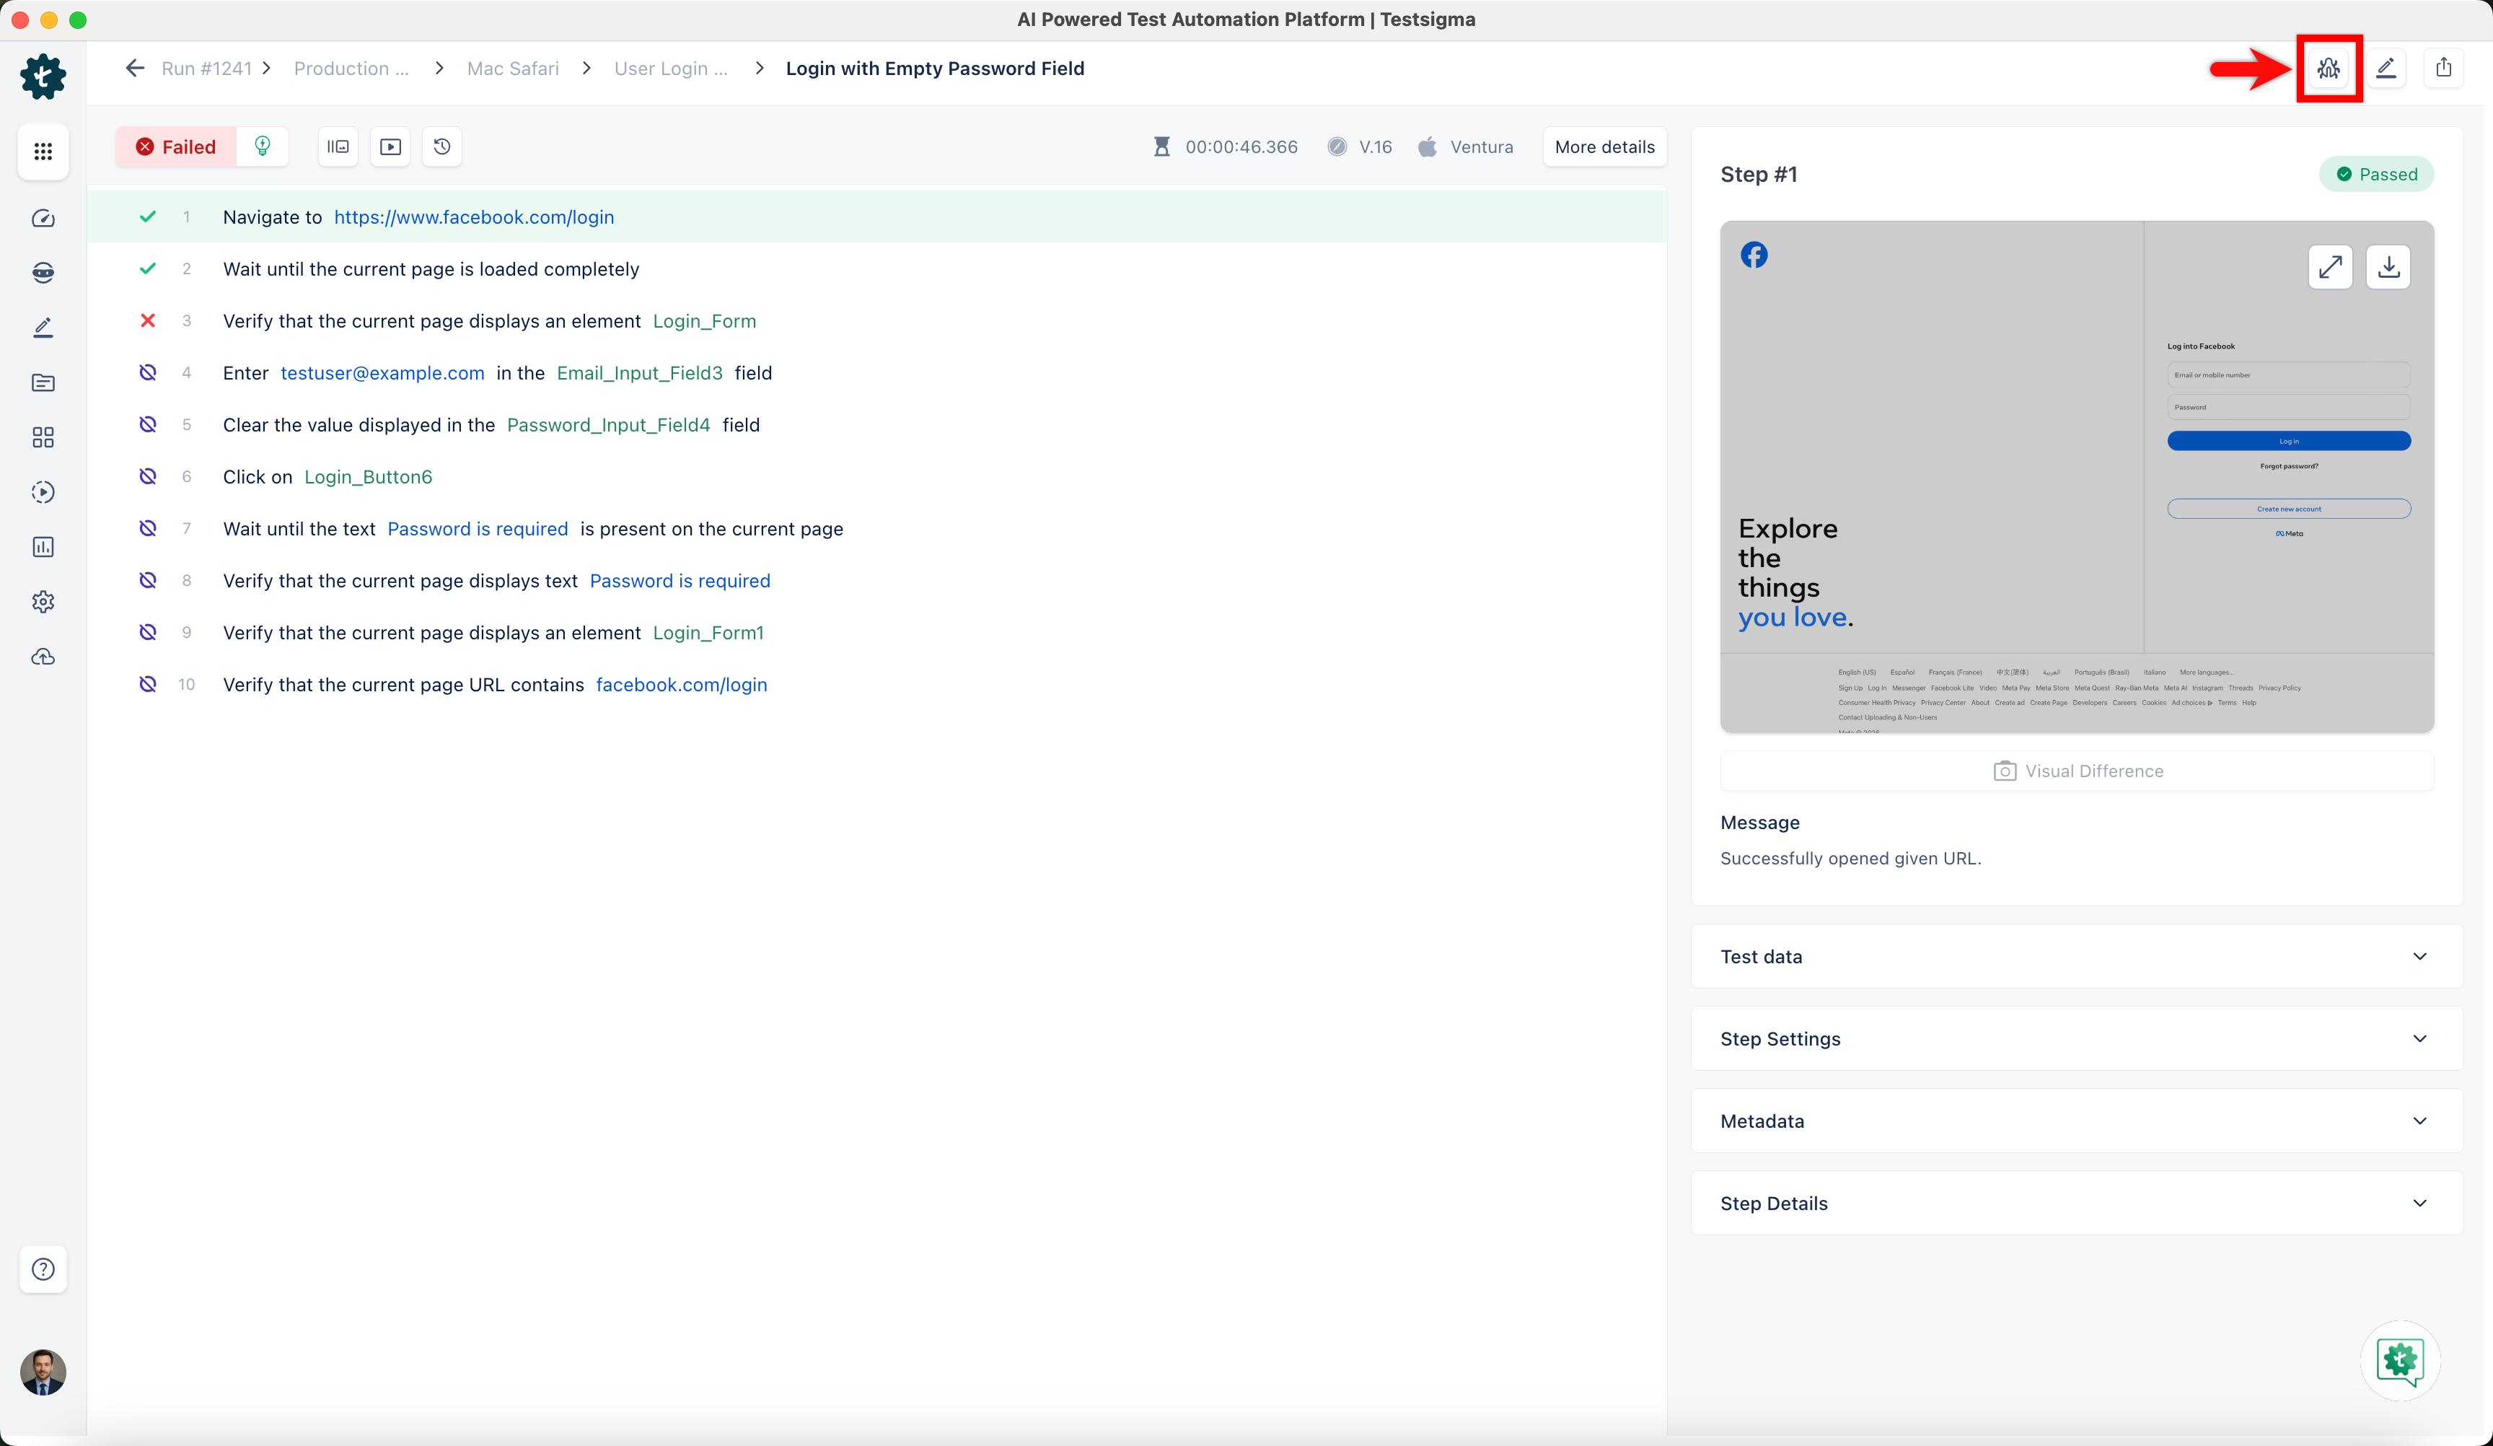Click 'Password is required' text in step 7
The width and height of the screenshot is (2493, 1446).
pos(478,528)
